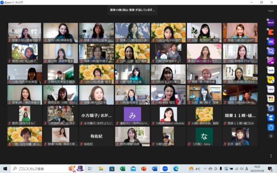This screenshot has width=277, height=173.
Task: Click the green な avatar Kana tile
Action: tap(204, 136)
